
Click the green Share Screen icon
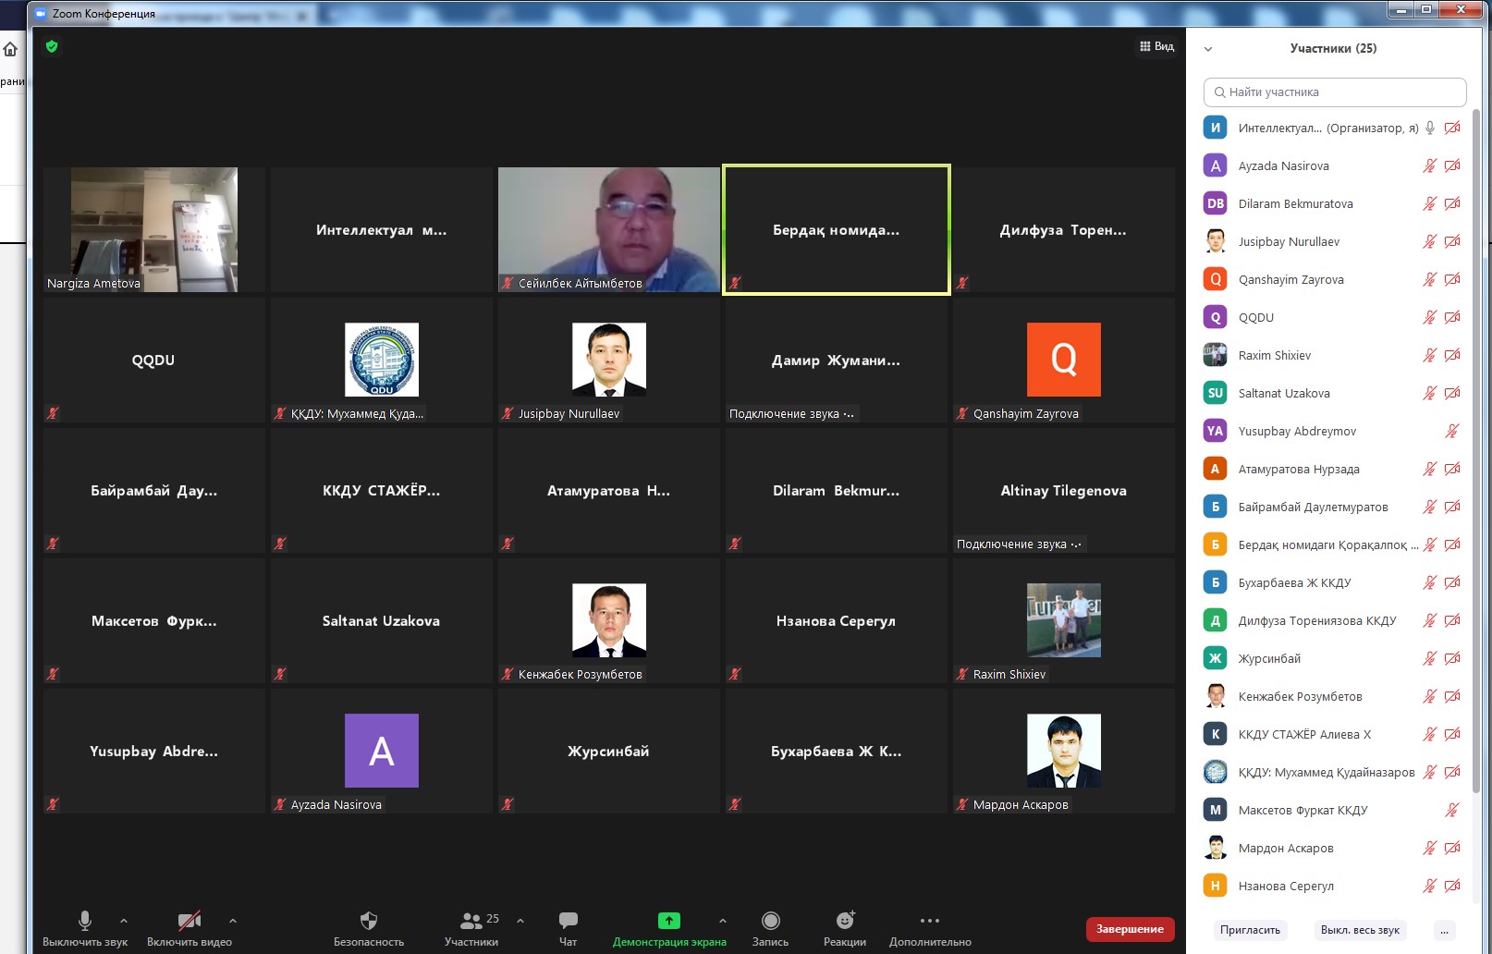668,921
